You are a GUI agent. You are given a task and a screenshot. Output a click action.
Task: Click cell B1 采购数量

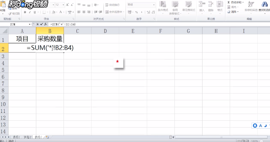[50, 39]
